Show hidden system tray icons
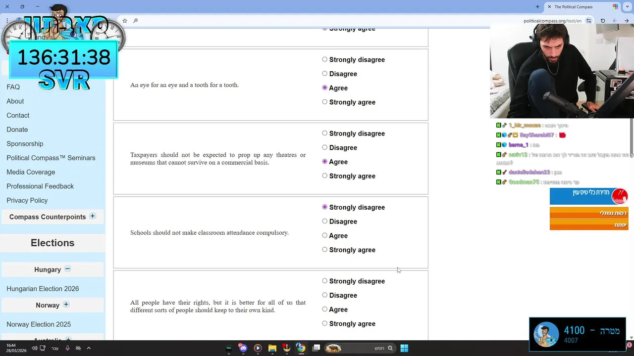 coord(89,348)
